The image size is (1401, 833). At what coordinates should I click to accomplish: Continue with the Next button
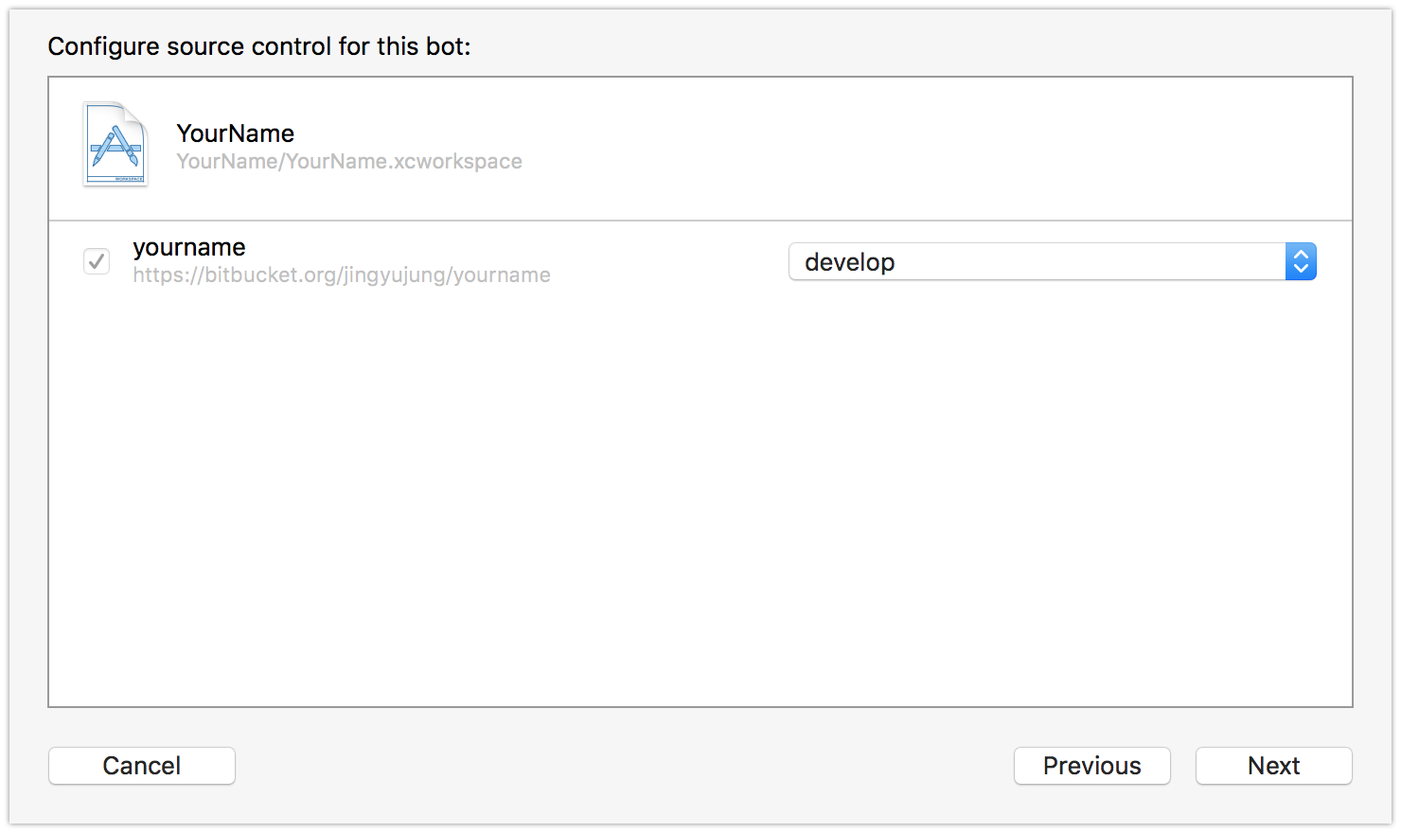1274,766
